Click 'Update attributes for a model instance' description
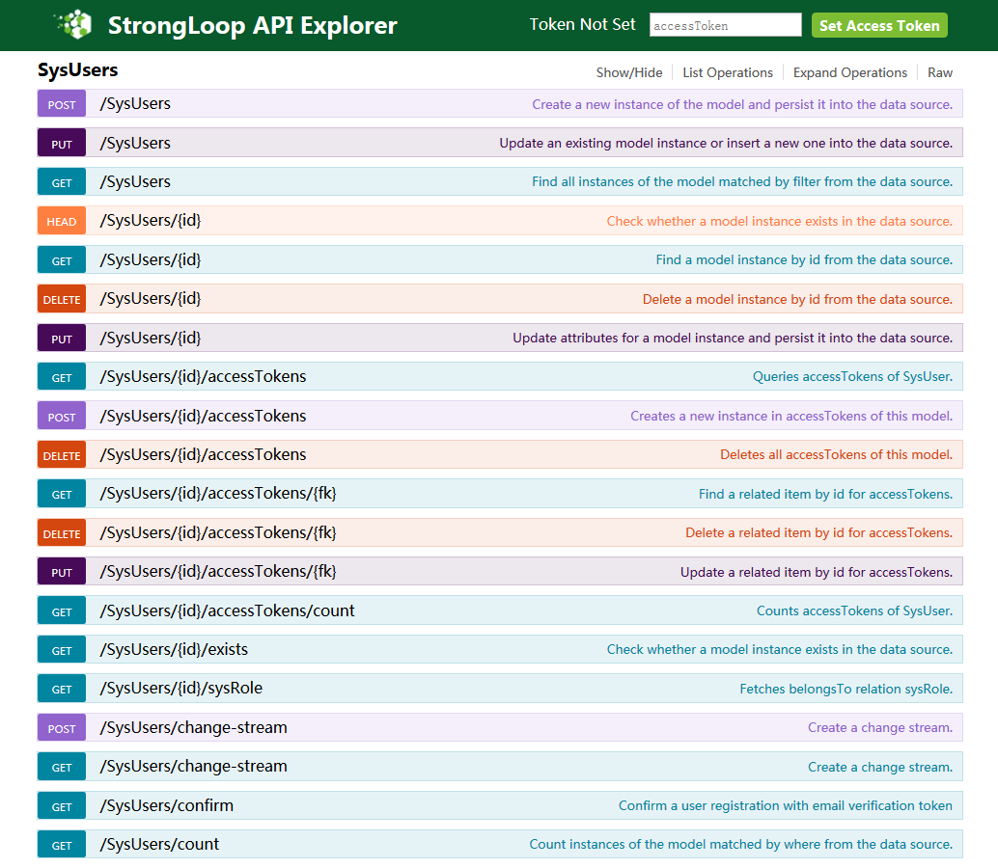 pos(733,339)
